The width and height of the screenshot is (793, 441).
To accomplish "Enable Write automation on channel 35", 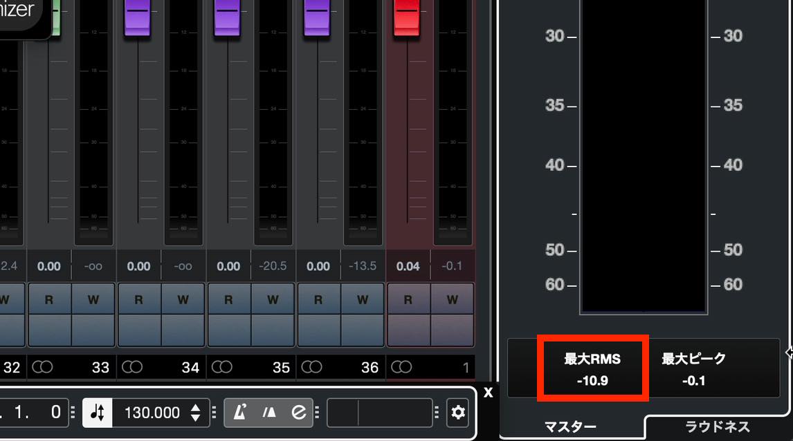I will coord(273,299).
